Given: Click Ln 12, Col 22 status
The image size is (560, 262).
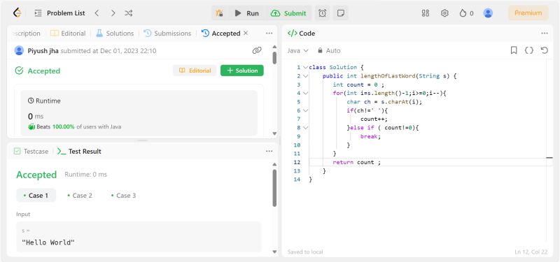Looking at the screenshot, I should click(531, 252).
